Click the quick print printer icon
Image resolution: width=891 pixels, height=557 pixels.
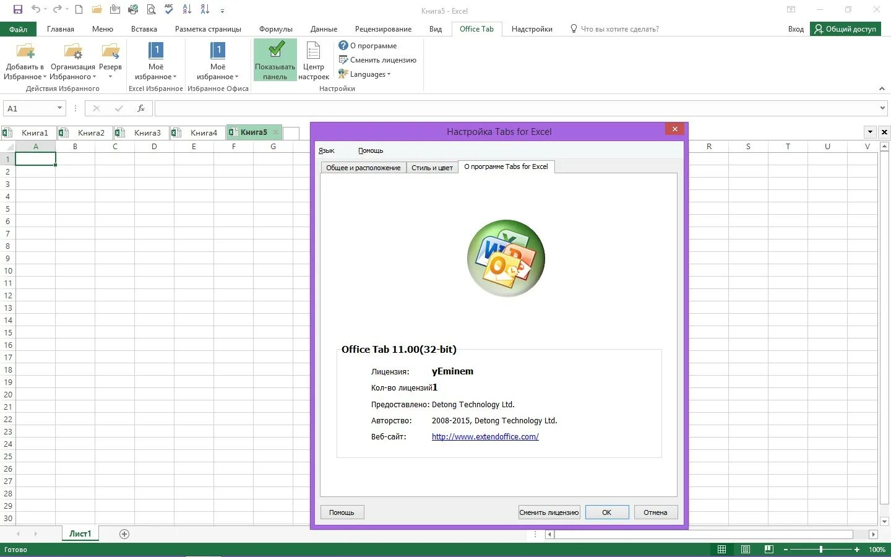tap(133, 9)
